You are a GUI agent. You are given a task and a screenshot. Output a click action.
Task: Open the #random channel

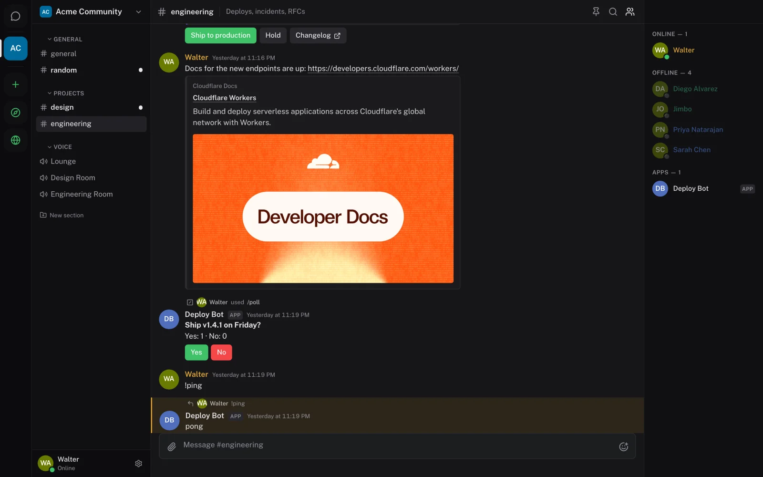coord(91,70)
